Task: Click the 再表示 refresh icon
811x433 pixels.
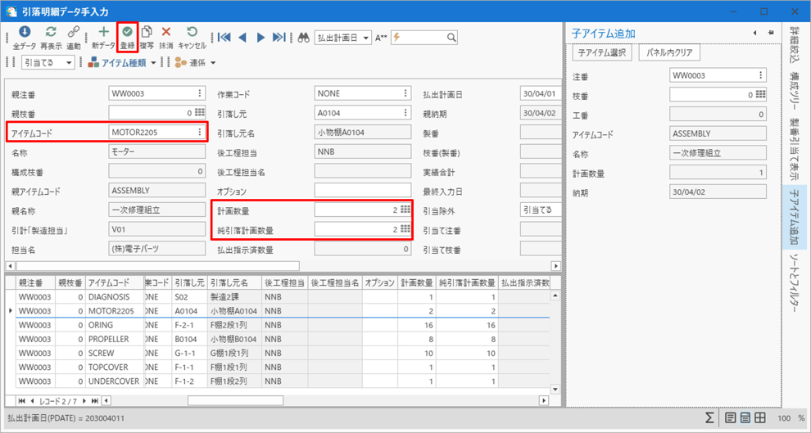Action: pyautogui.click(x=51, y=33)
